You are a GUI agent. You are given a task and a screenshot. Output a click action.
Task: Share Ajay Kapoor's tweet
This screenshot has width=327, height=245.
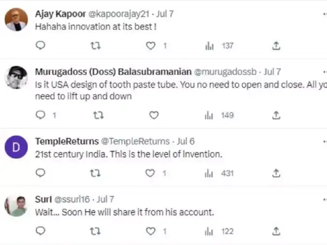[x=276, y=46]
